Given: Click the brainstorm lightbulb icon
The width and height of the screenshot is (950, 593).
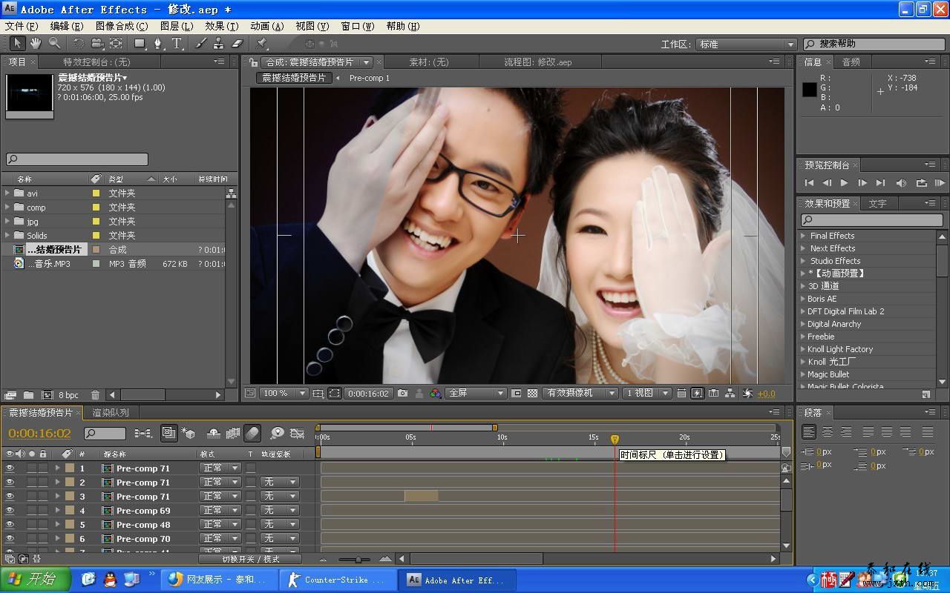Looking at the screenshot, I should coord(277,433).
